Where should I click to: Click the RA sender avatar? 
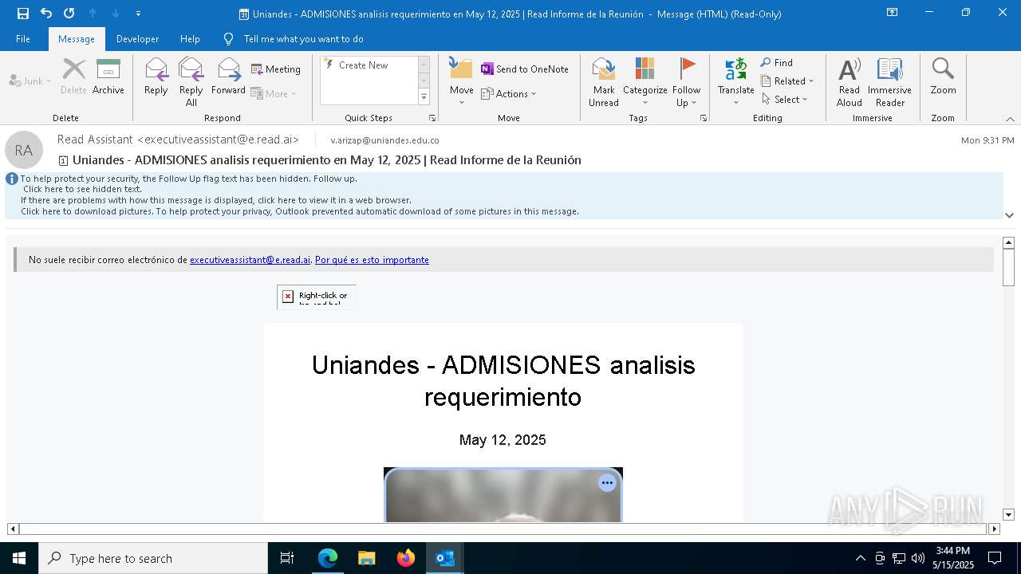point(24,150)
